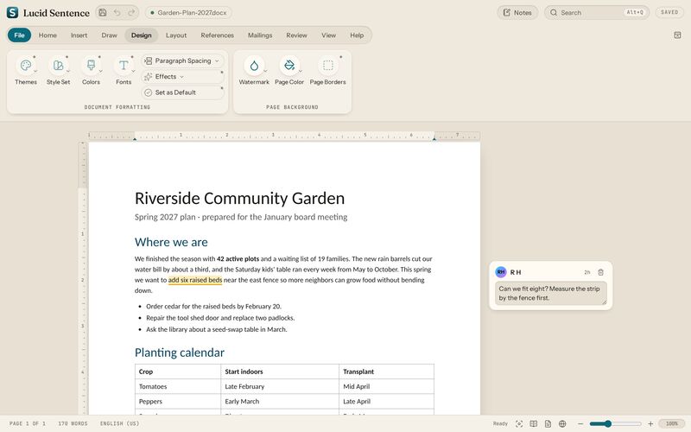Expand the Fonts dropdown
Image resolution: width=691 pixels, height=432 pixels.
point(124,71)
